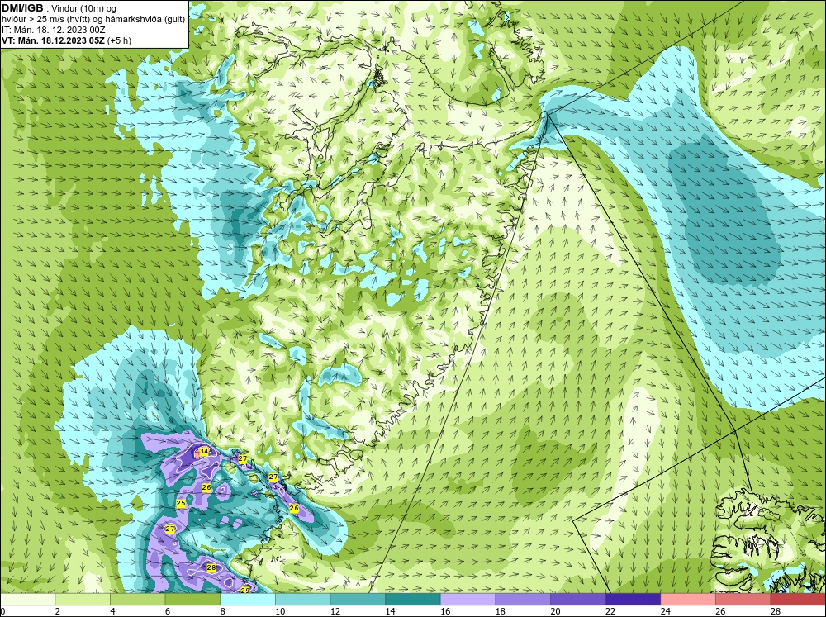This screenshot has height=617, width=826.
Task: Click the legend scale value '28'
Action: (776, 611)
